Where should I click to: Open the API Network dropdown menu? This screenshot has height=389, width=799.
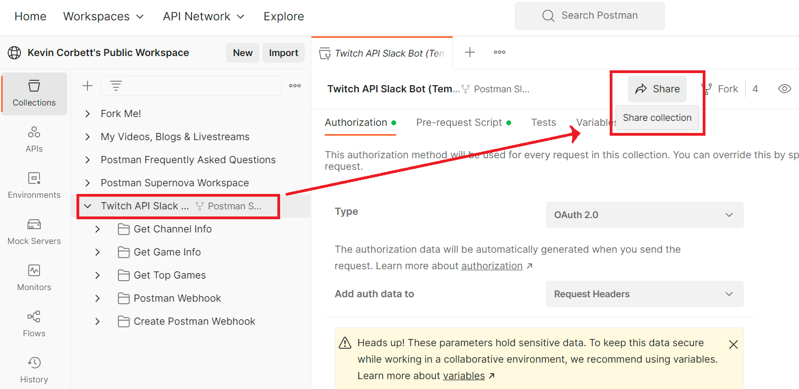204,16
